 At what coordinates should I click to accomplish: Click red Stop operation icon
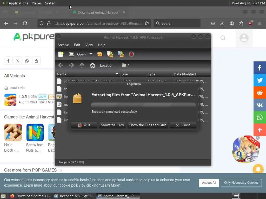coord(131,54)
